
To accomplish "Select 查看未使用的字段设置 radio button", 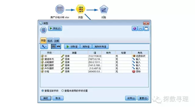I will click(x=62, y=91).
